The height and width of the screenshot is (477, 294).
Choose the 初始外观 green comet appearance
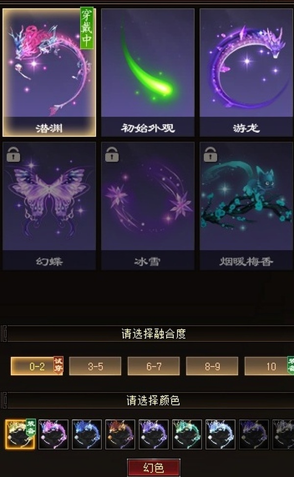(x=148, y=72)
